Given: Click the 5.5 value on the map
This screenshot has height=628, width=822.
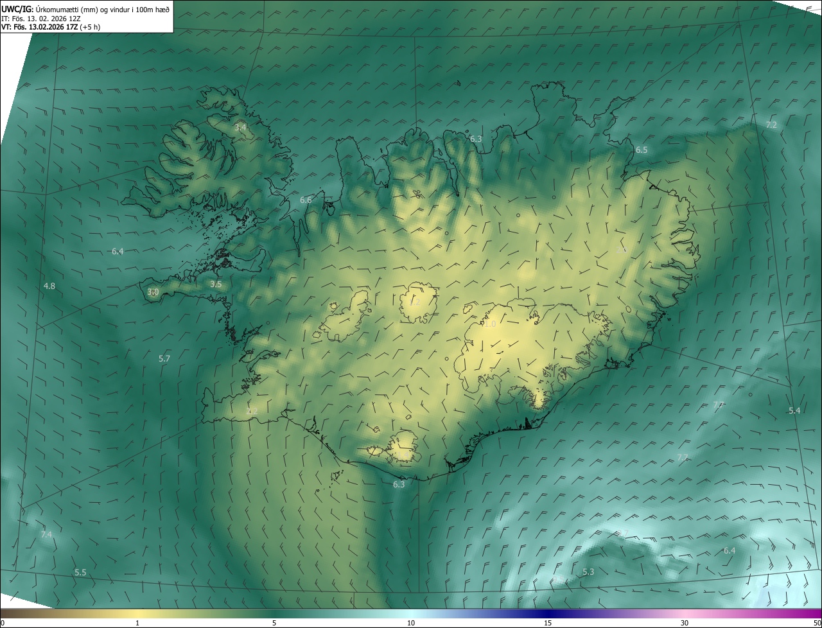Looking at the screenshot, I should (x=80, y=572).
